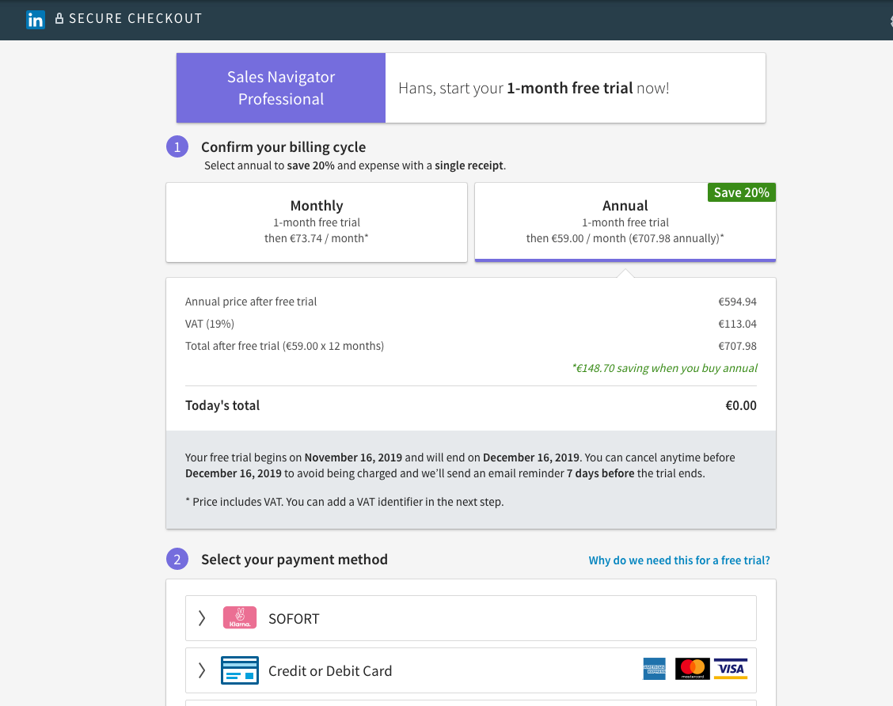Click the secure checkout padlock icon

click(x=59, y=18)
